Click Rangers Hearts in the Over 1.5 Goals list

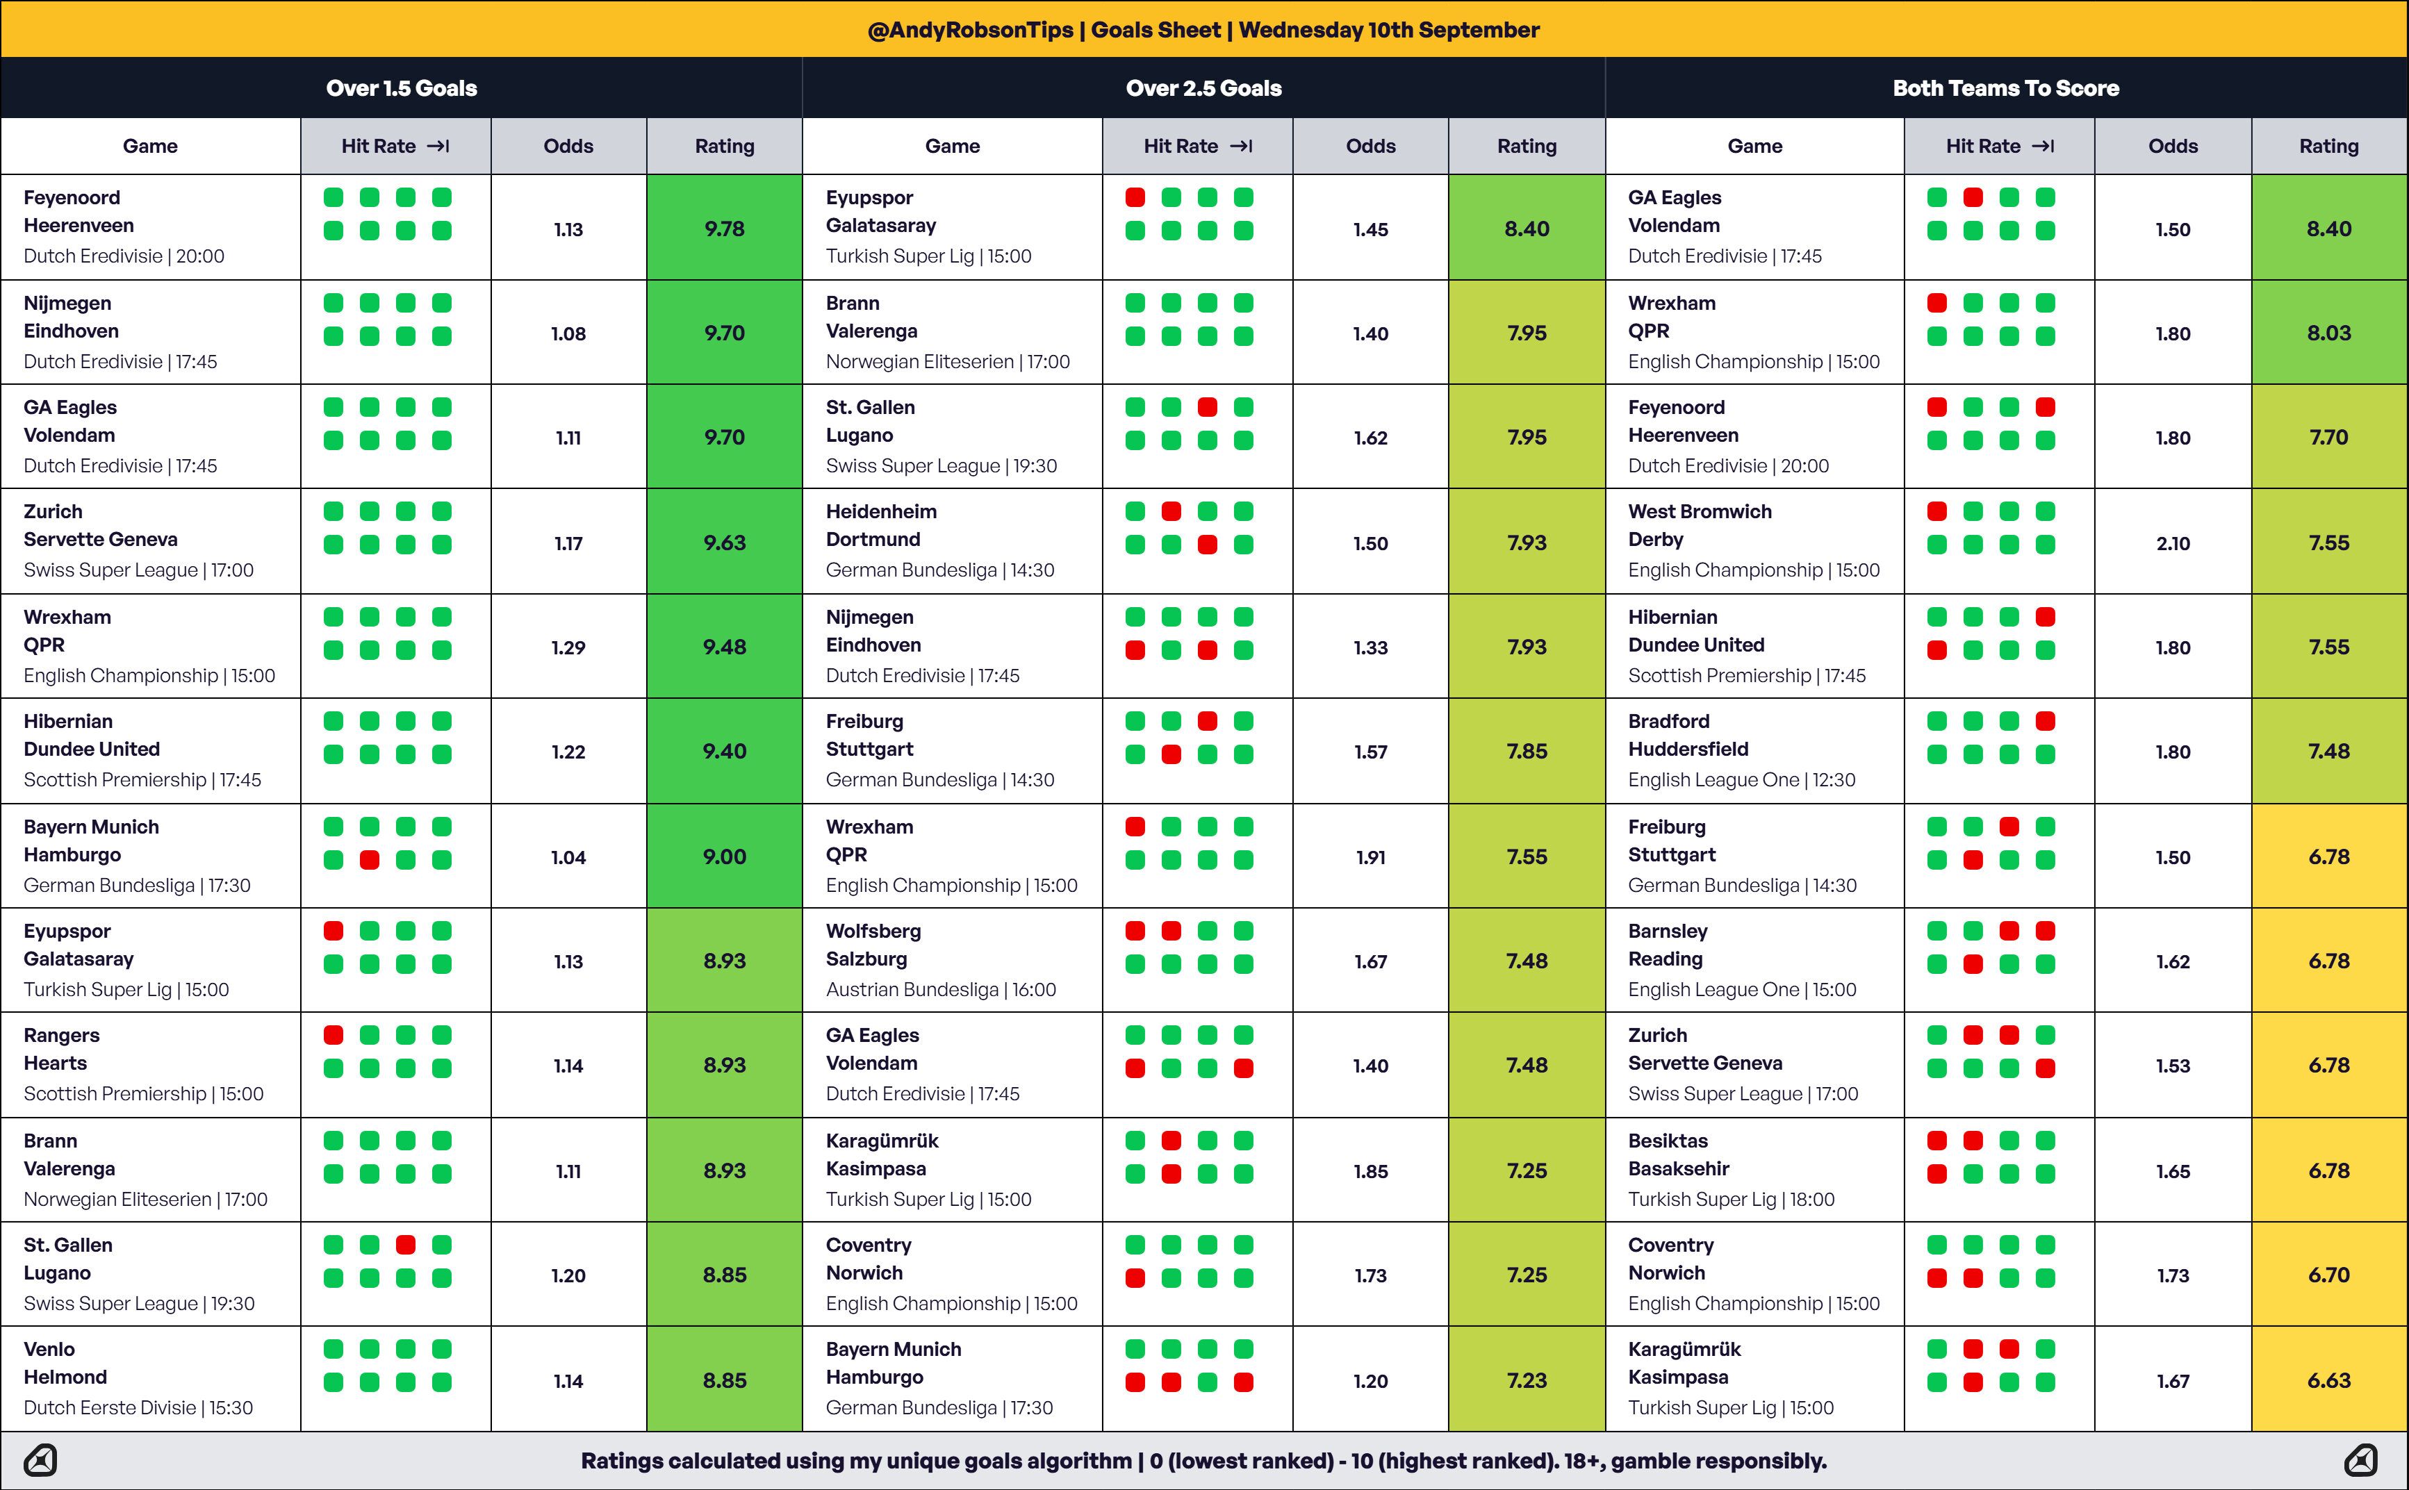150,1064
